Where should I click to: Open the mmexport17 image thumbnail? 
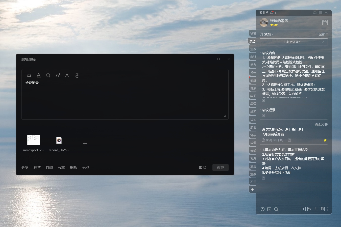(x=34, y=143)
